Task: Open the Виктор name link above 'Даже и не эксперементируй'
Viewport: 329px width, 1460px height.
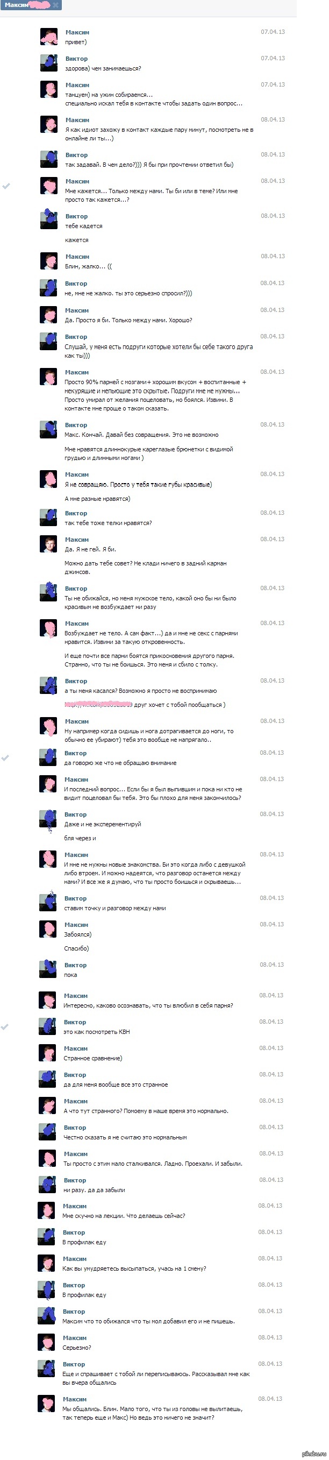Action: [75, 814]
